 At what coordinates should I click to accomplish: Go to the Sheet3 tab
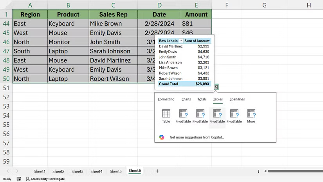77,171
